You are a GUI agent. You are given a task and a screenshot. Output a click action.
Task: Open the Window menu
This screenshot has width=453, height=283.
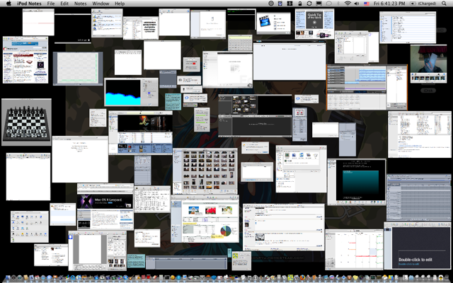tap(101, 4)
